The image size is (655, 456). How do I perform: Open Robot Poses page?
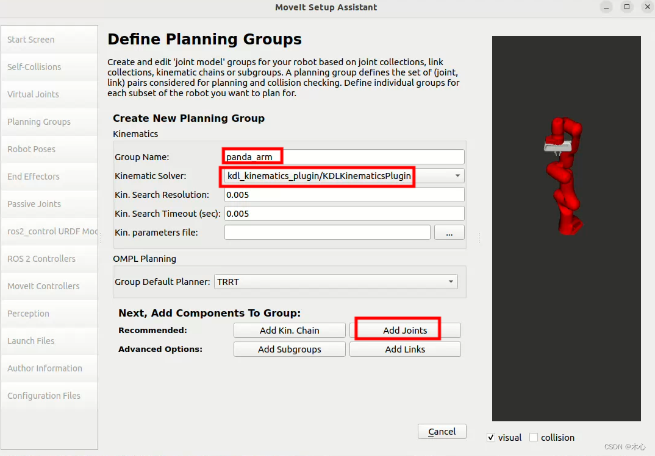pyautogui.click(x=49, y=149)
